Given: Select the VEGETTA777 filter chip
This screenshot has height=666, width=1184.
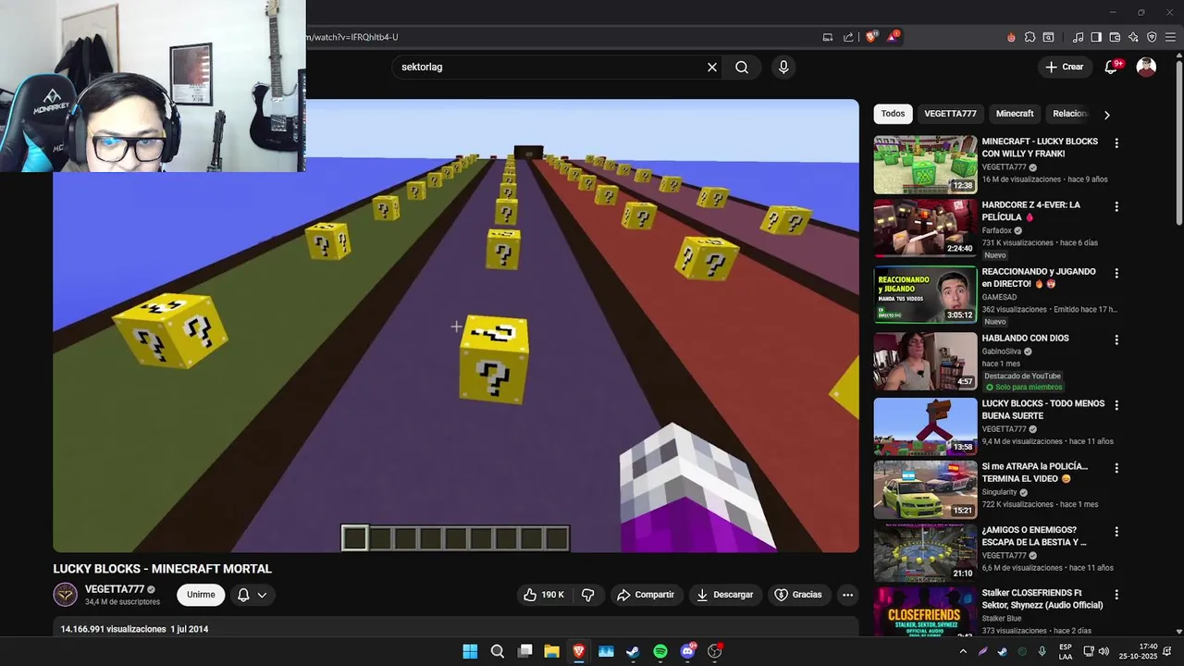Looking at the screenshot, I should pyautogui.click(x=950, y=114).
